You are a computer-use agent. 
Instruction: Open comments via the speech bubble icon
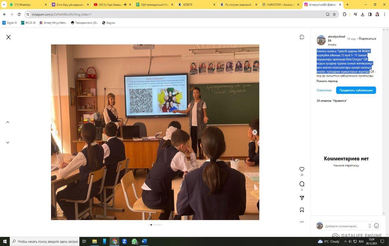pos(302,184)
